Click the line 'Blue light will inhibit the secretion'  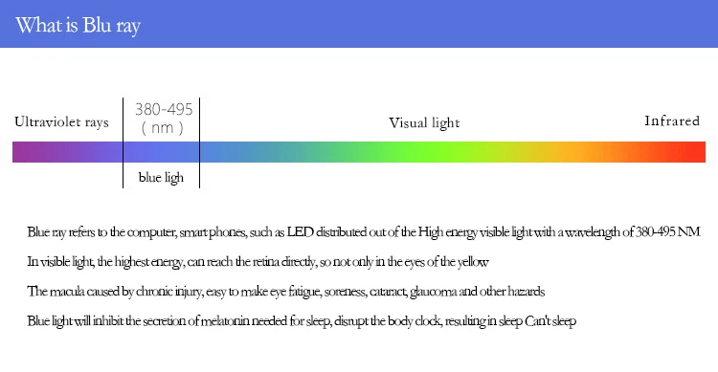[x=302, y=321]
